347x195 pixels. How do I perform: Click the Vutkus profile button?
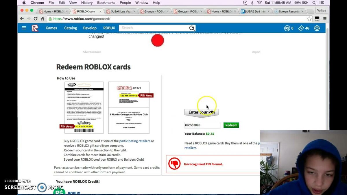[321, 10]
